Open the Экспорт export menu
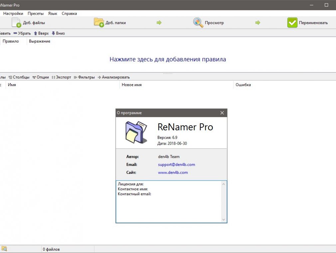Screen dimensions: 336x253 61,77
